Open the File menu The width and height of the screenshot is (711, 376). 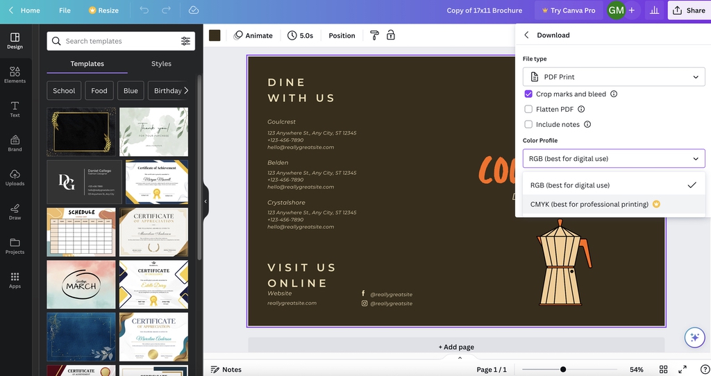tap(65, 10)
